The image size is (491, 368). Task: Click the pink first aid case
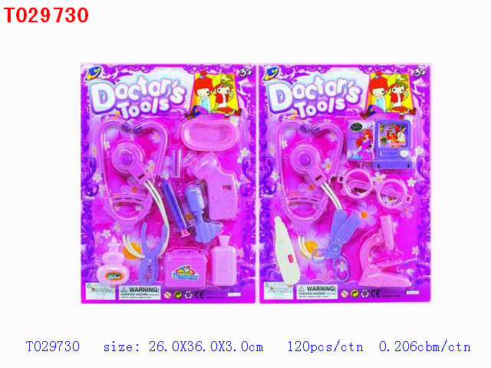pyautogui.click(x=186, y=267)
